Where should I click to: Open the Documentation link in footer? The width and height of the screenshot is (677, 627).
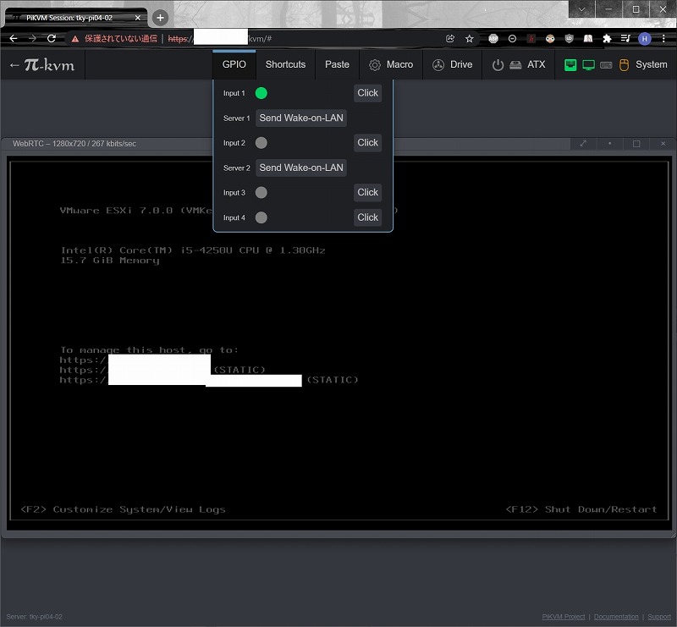616,617
